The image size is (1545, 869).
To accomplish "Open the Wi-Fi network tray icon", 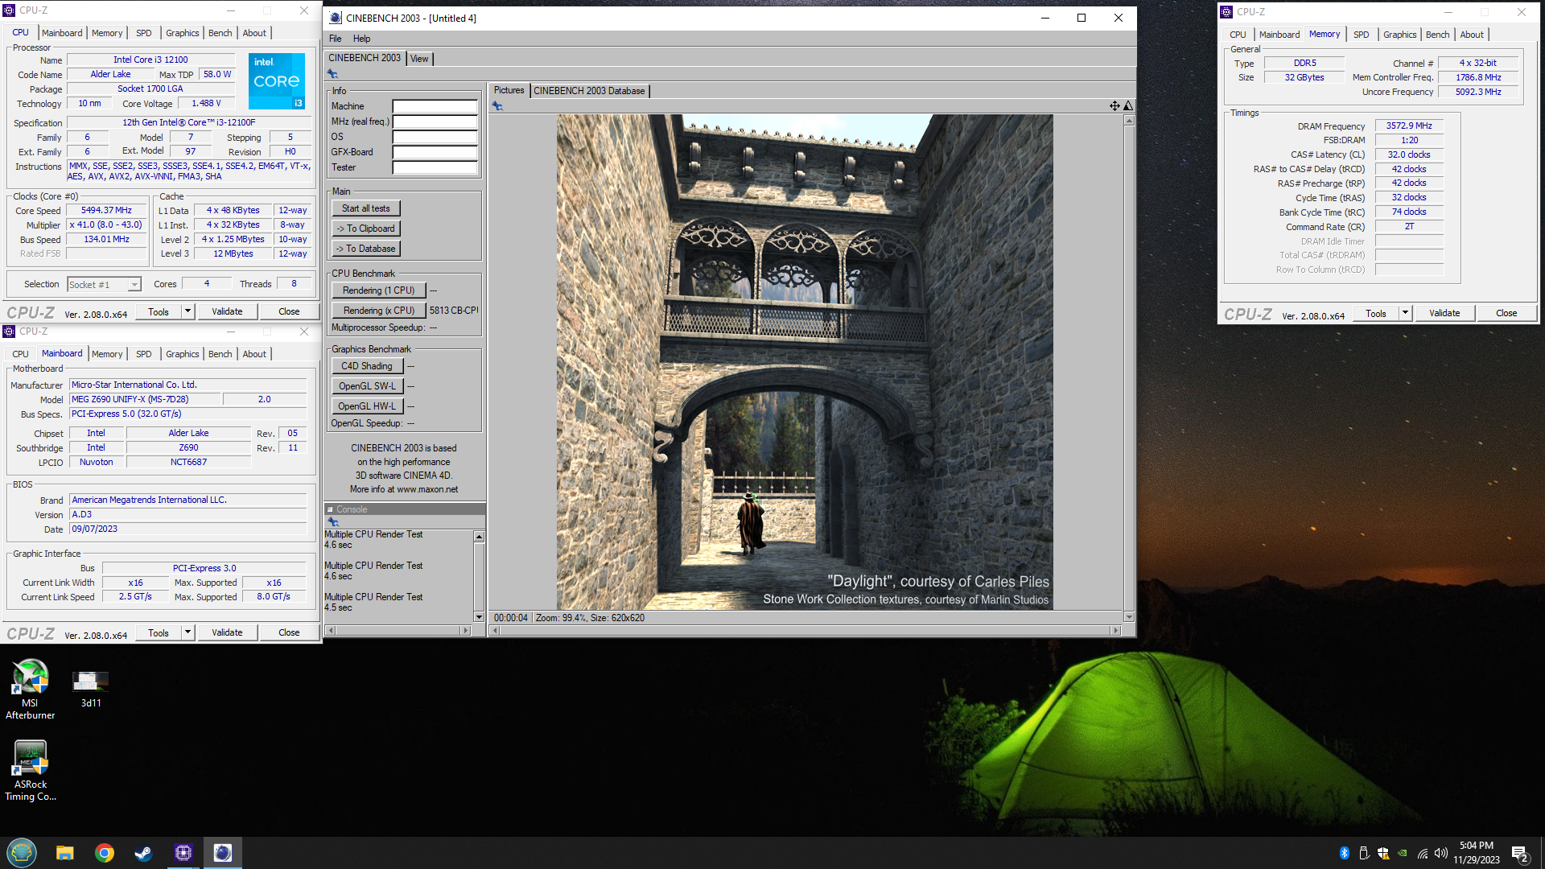I will tap(1423, 853).
